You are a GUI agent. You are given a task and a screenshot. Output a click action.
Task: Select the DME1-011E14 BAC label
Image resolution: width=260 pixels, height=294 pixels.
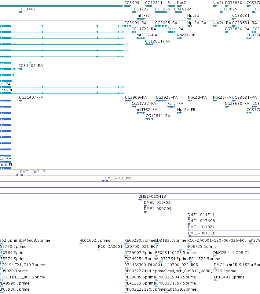tap(201, 215)
